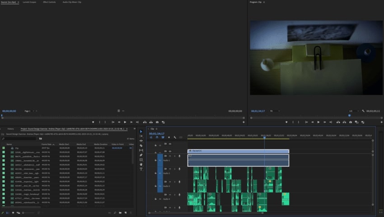This screenshot has height=217, width=384.
Task: Open the Source monitor Page 1 dropdown
Action: coord(29,111)
